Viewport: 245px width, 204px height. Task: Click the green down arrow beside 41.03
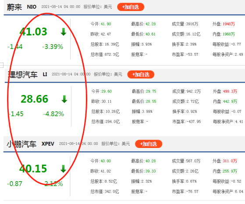tap(64, 32)
